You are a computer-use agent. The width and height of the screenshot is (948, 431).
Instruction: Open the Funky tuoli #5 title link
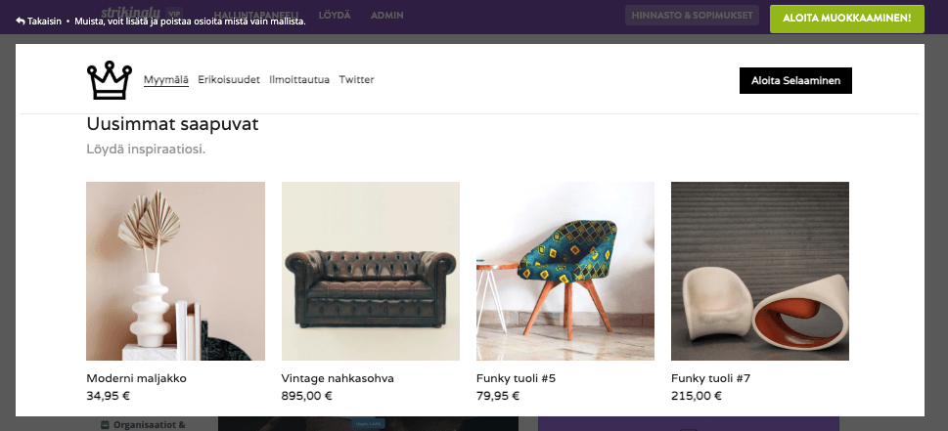(516, 378)
